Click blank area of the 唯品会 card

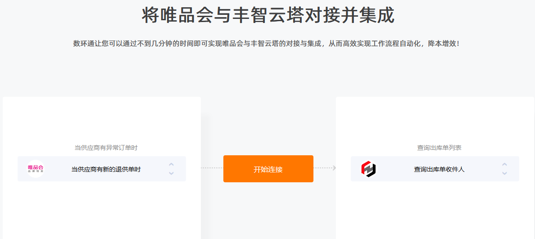point(102,212)
